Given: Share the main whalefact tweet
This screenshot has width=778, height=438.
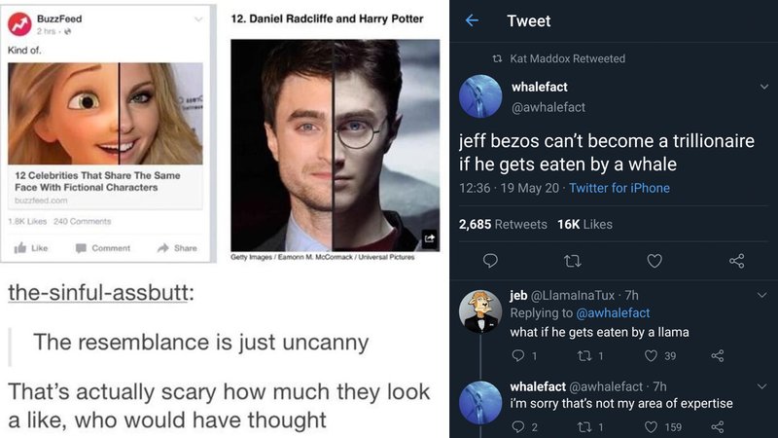Looking at the screenshot, I should (x=736, y=260).
